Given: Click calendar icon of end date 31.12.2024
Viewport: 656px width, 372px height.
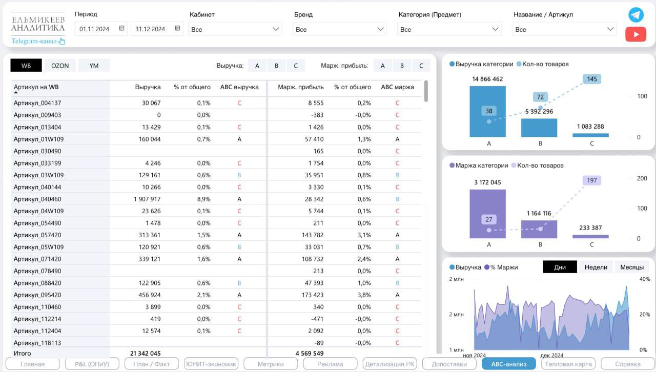Looking at the screenshot, I should coord(177,28).
